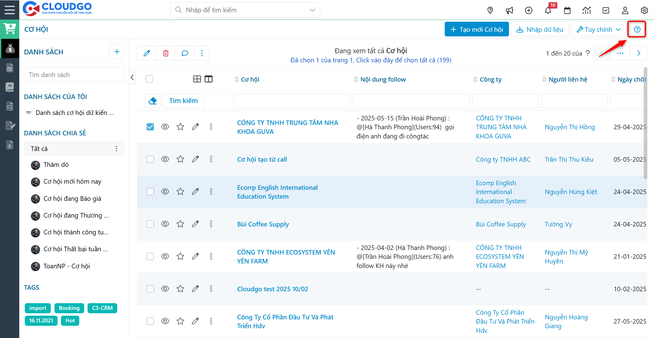Image resolution: width=655 pixels, height=338 pixels.
Task: Open the shopping cart sidebar icon
Action: [x=10, y=29]
